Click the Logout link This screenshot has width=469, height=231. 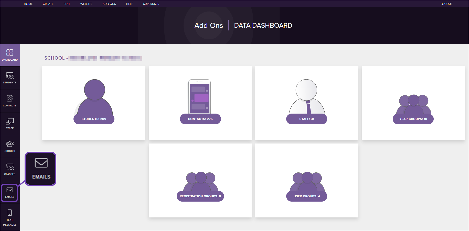tap(446, 4)
